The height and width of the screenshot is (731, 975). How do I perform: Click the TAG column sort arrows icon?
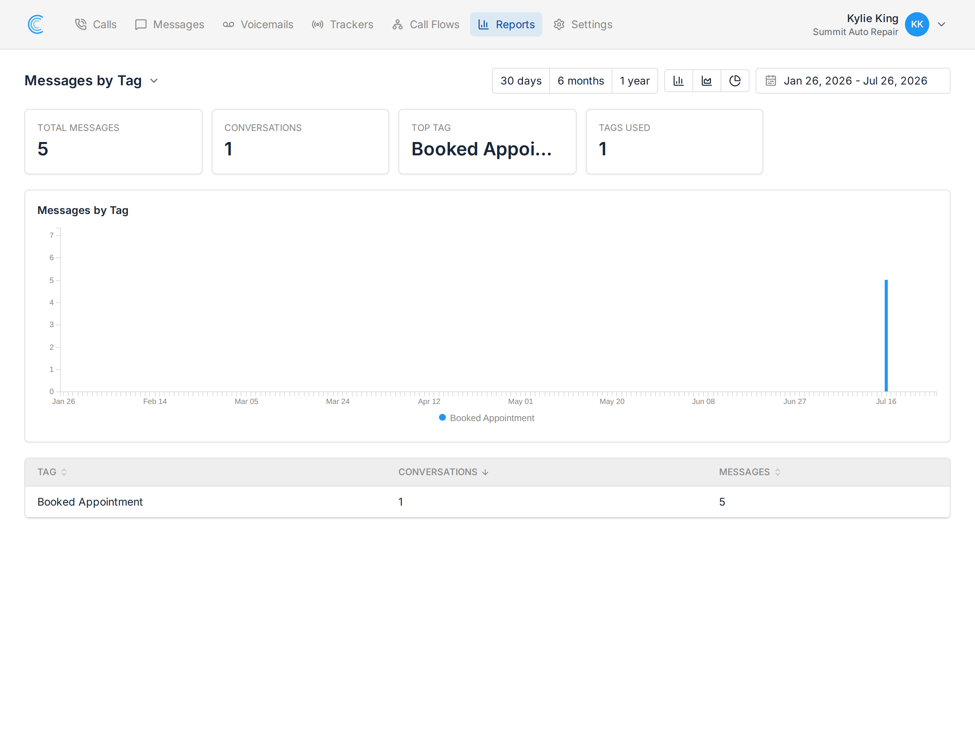(x=64, y=472)
